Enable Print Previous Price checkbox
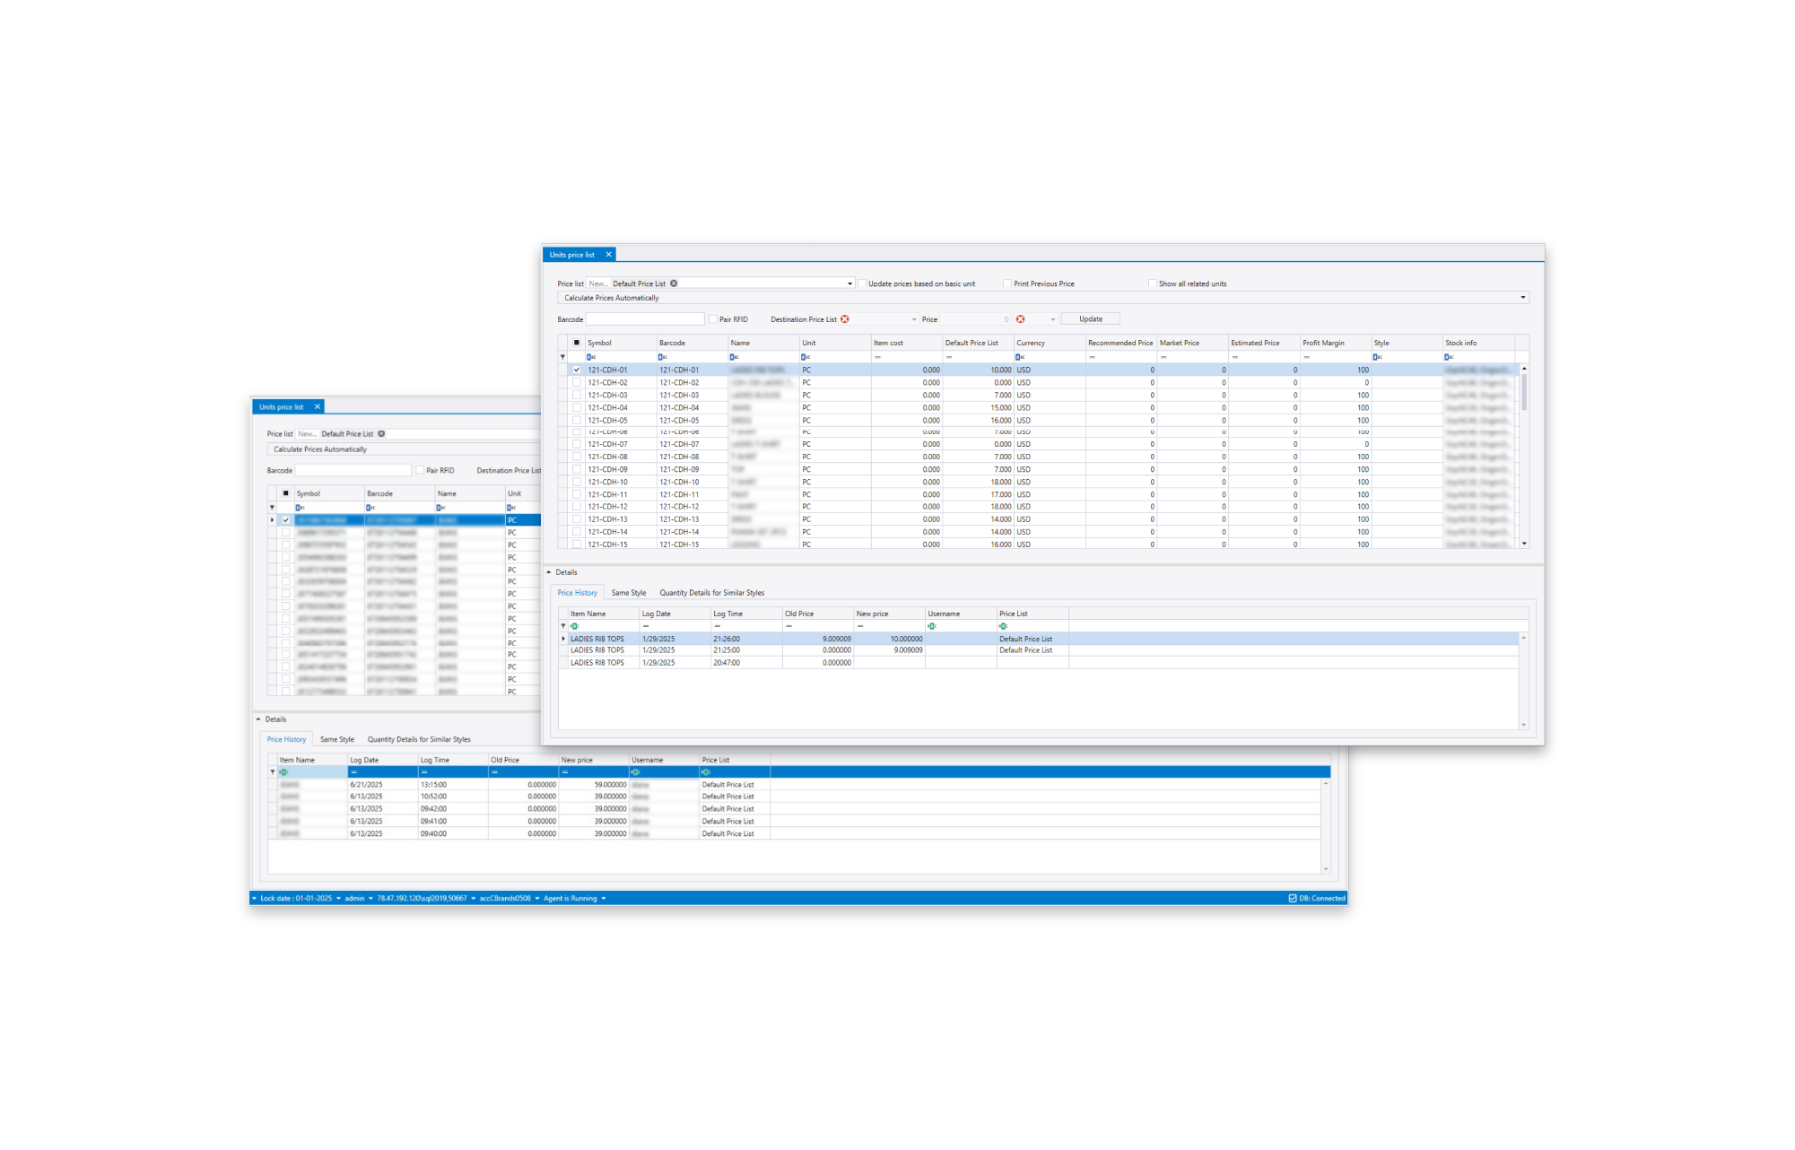The height and width of the screenshot is (1150, 1795). tap(1007, 283)
